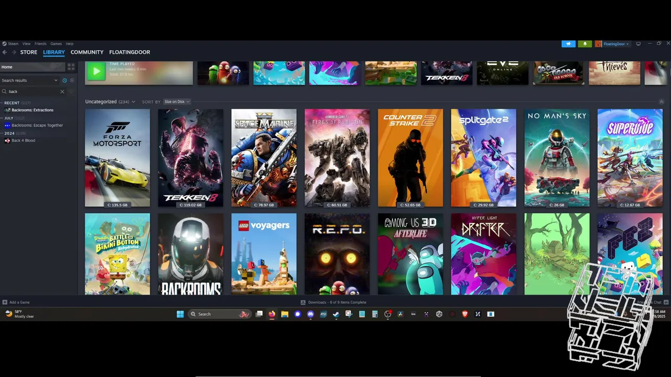This screenshot has height=377, width=671.
Task: Open Steam menu
Action: 13,44
